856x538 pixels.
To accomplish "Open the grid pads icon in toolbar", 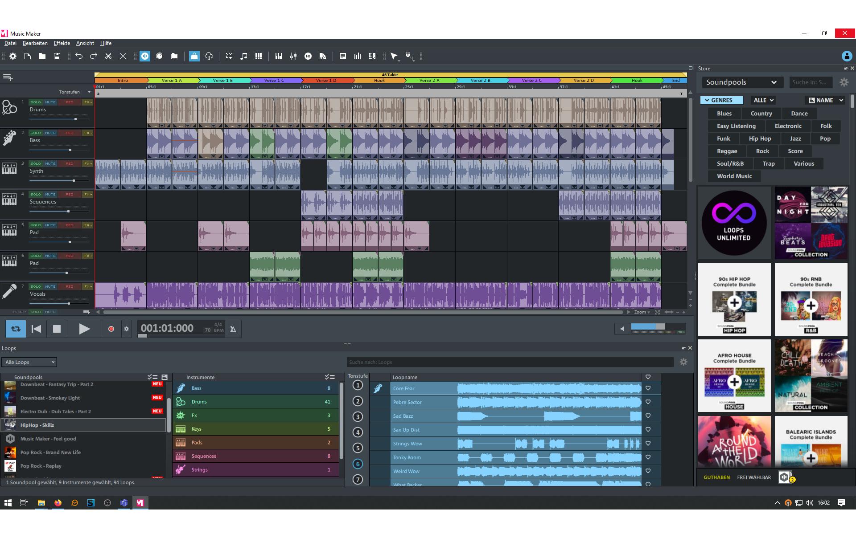I will [x=259, y=56].
